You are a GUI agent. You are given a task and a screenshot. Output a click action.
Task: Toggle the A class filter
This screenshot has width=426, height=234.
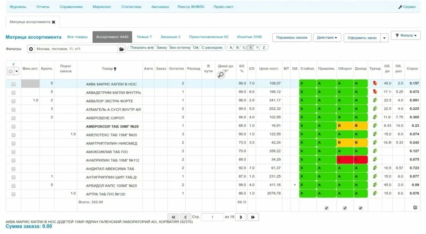231,47
